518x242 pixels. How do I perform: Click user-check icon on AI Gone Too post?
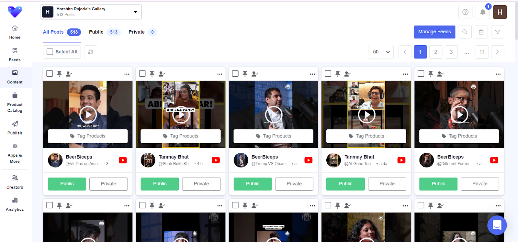(x=347, y=74)
